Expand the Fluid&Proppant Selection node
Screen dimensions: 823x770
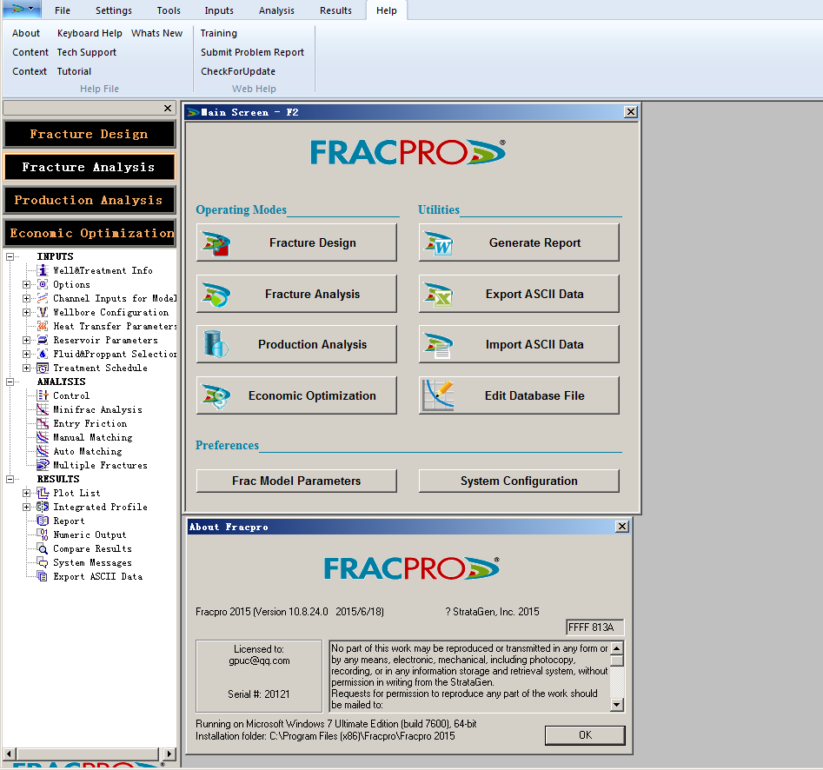point(26,354)
